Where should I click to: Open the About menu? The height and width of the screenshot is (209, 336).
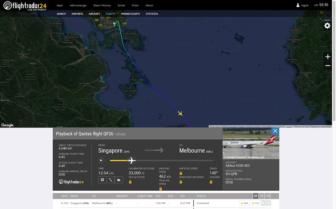[x=149, y=6]
